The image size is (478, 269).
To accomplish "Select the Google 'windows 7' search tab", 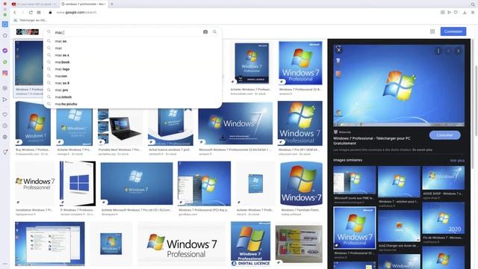I will click(x=83, y=4).
